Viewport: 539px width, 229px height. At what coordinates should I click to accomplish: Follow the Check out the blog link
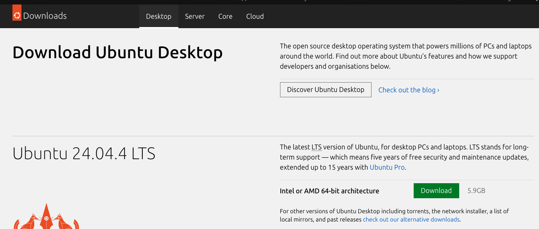point(408,90)
